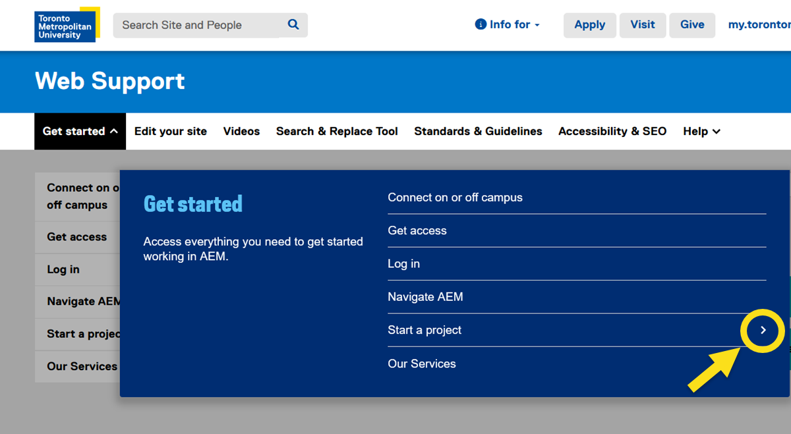Click the Toronto Metropolitan University logo
Image resolution: width=791 pixels, height=434 pixels.
(67, 25)
